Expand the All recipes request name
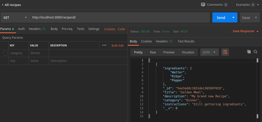262x122 pixels. (x=3, y=5)
